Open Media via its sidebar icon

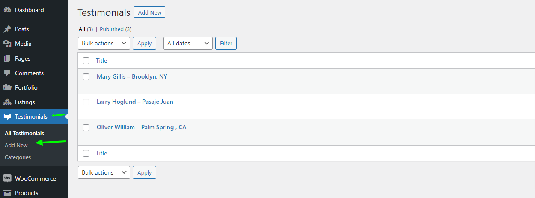(x=7, y=44)
